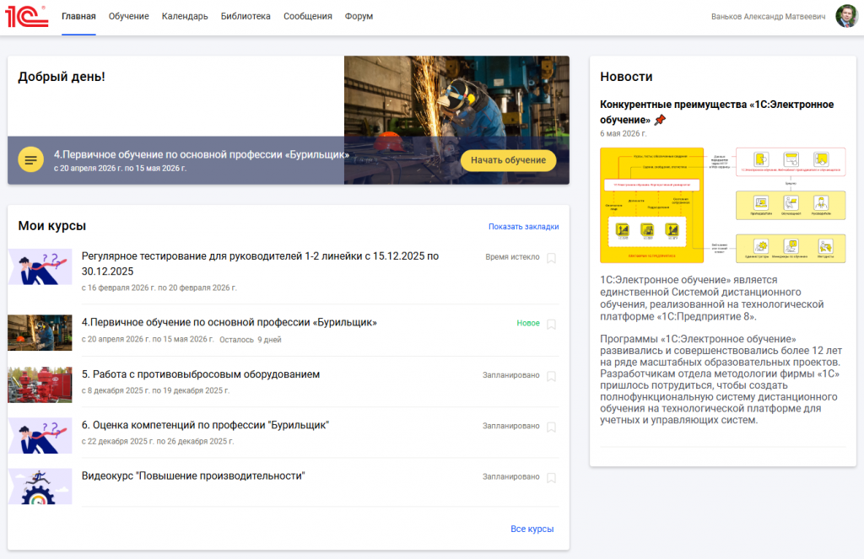Screen dimensions: 864x559
Task: Click the 'Начать обучение' button
Action: [508, 160]
